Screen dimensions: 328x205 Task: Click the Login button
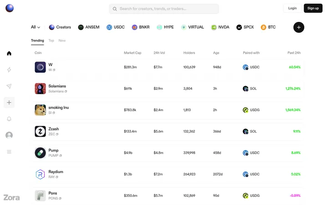coord(292,8)
